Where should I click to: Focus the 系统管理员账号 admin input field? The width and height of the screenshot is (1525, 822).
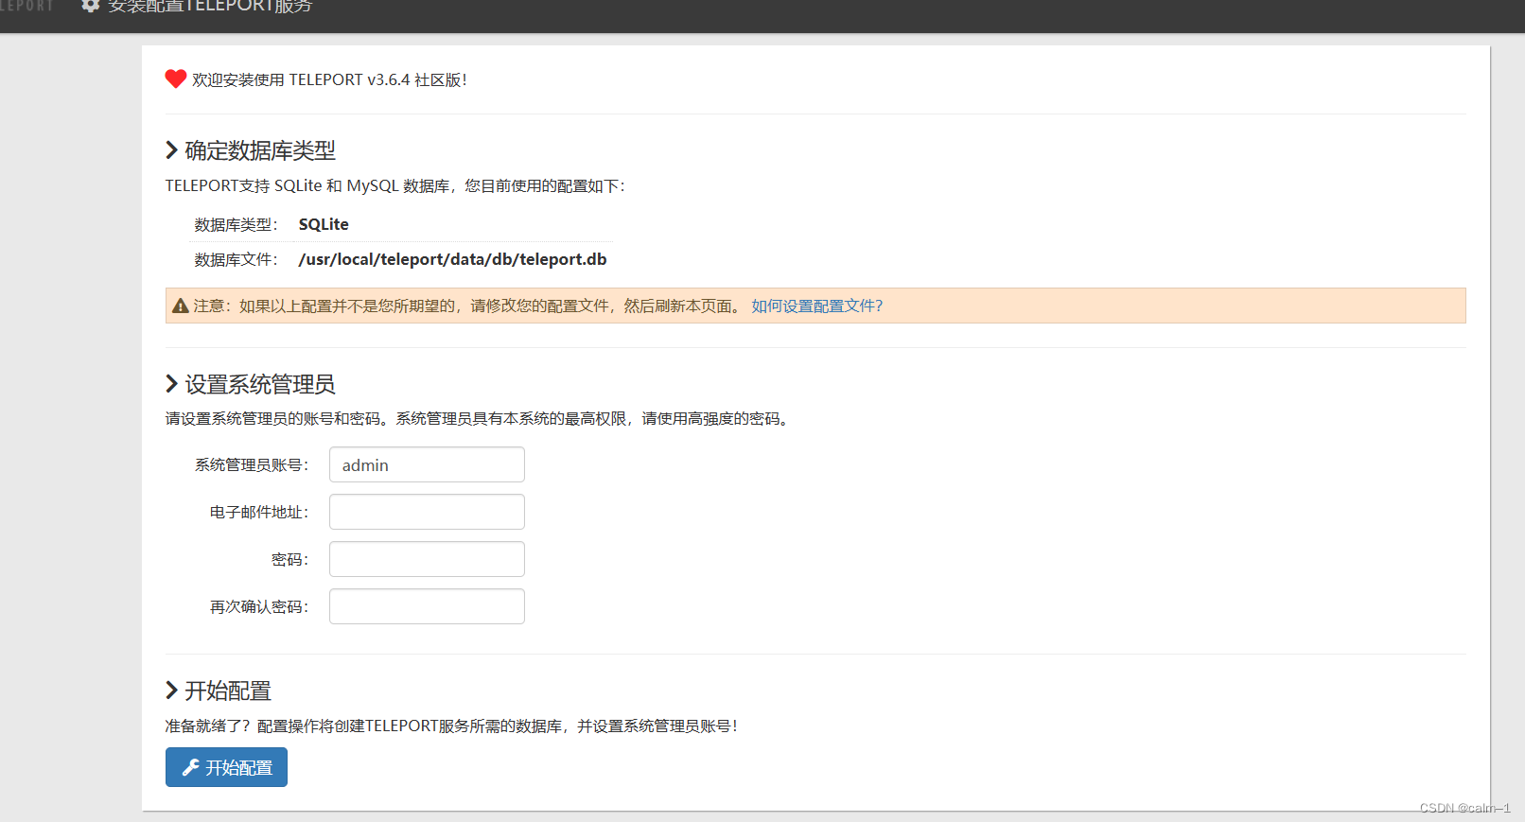point(427,464)
